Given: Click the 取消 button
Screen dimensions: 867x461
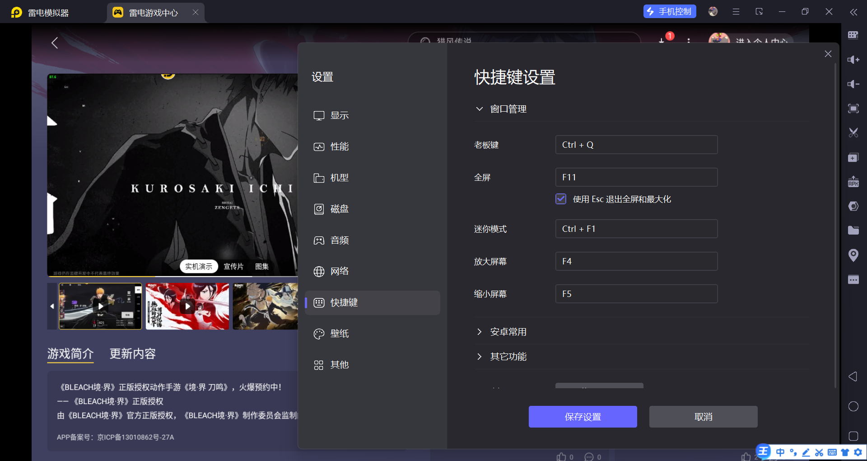Looking at the screenshot, I should click(x=704, y=417).
